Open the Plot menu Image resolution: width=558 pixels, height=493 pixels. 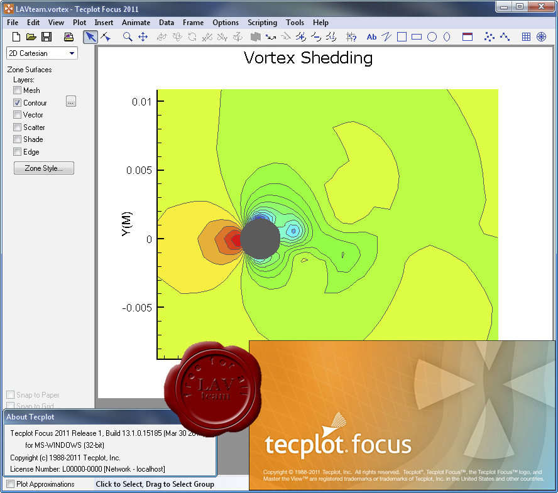79,23
